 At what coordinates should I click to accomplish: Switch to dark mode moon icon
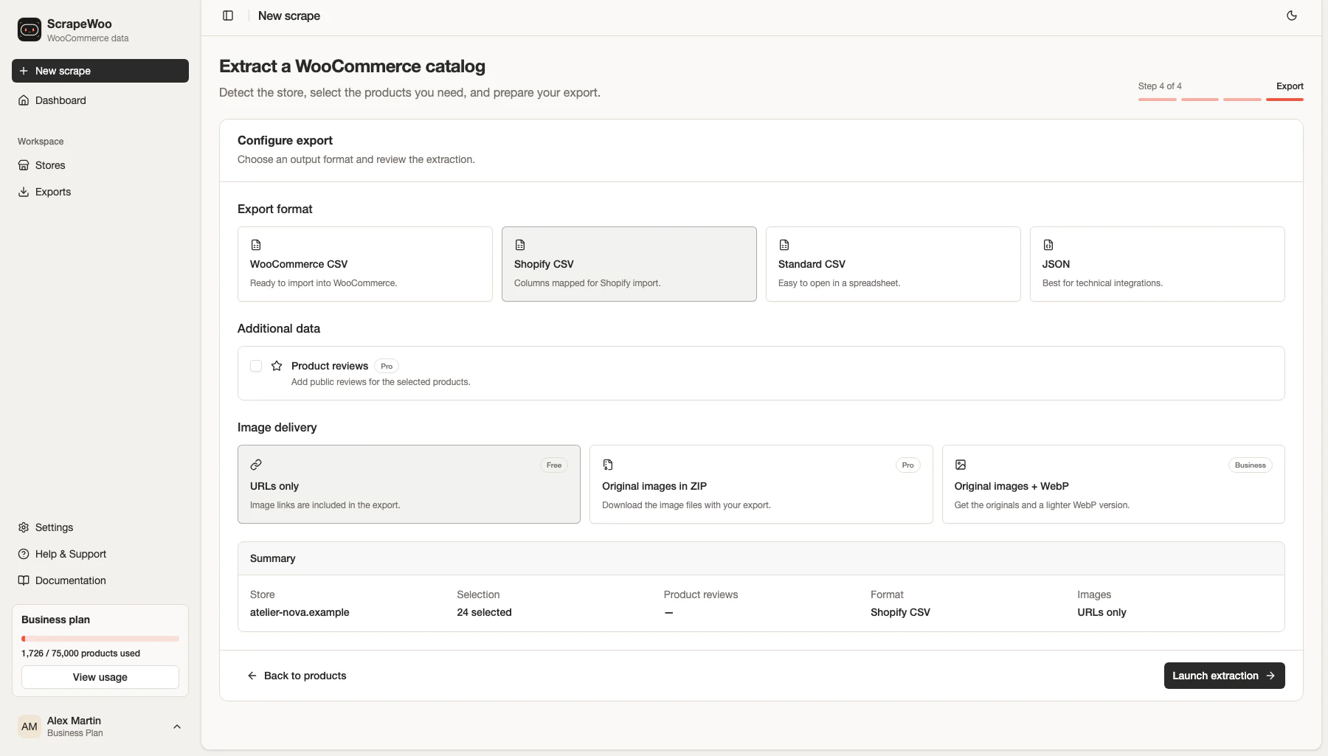[1292, 15]
